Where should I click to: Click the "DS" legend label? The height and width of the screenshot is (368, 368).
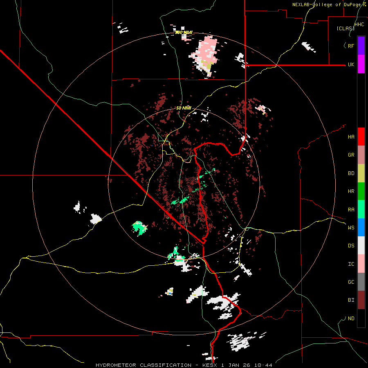(351, 246)
